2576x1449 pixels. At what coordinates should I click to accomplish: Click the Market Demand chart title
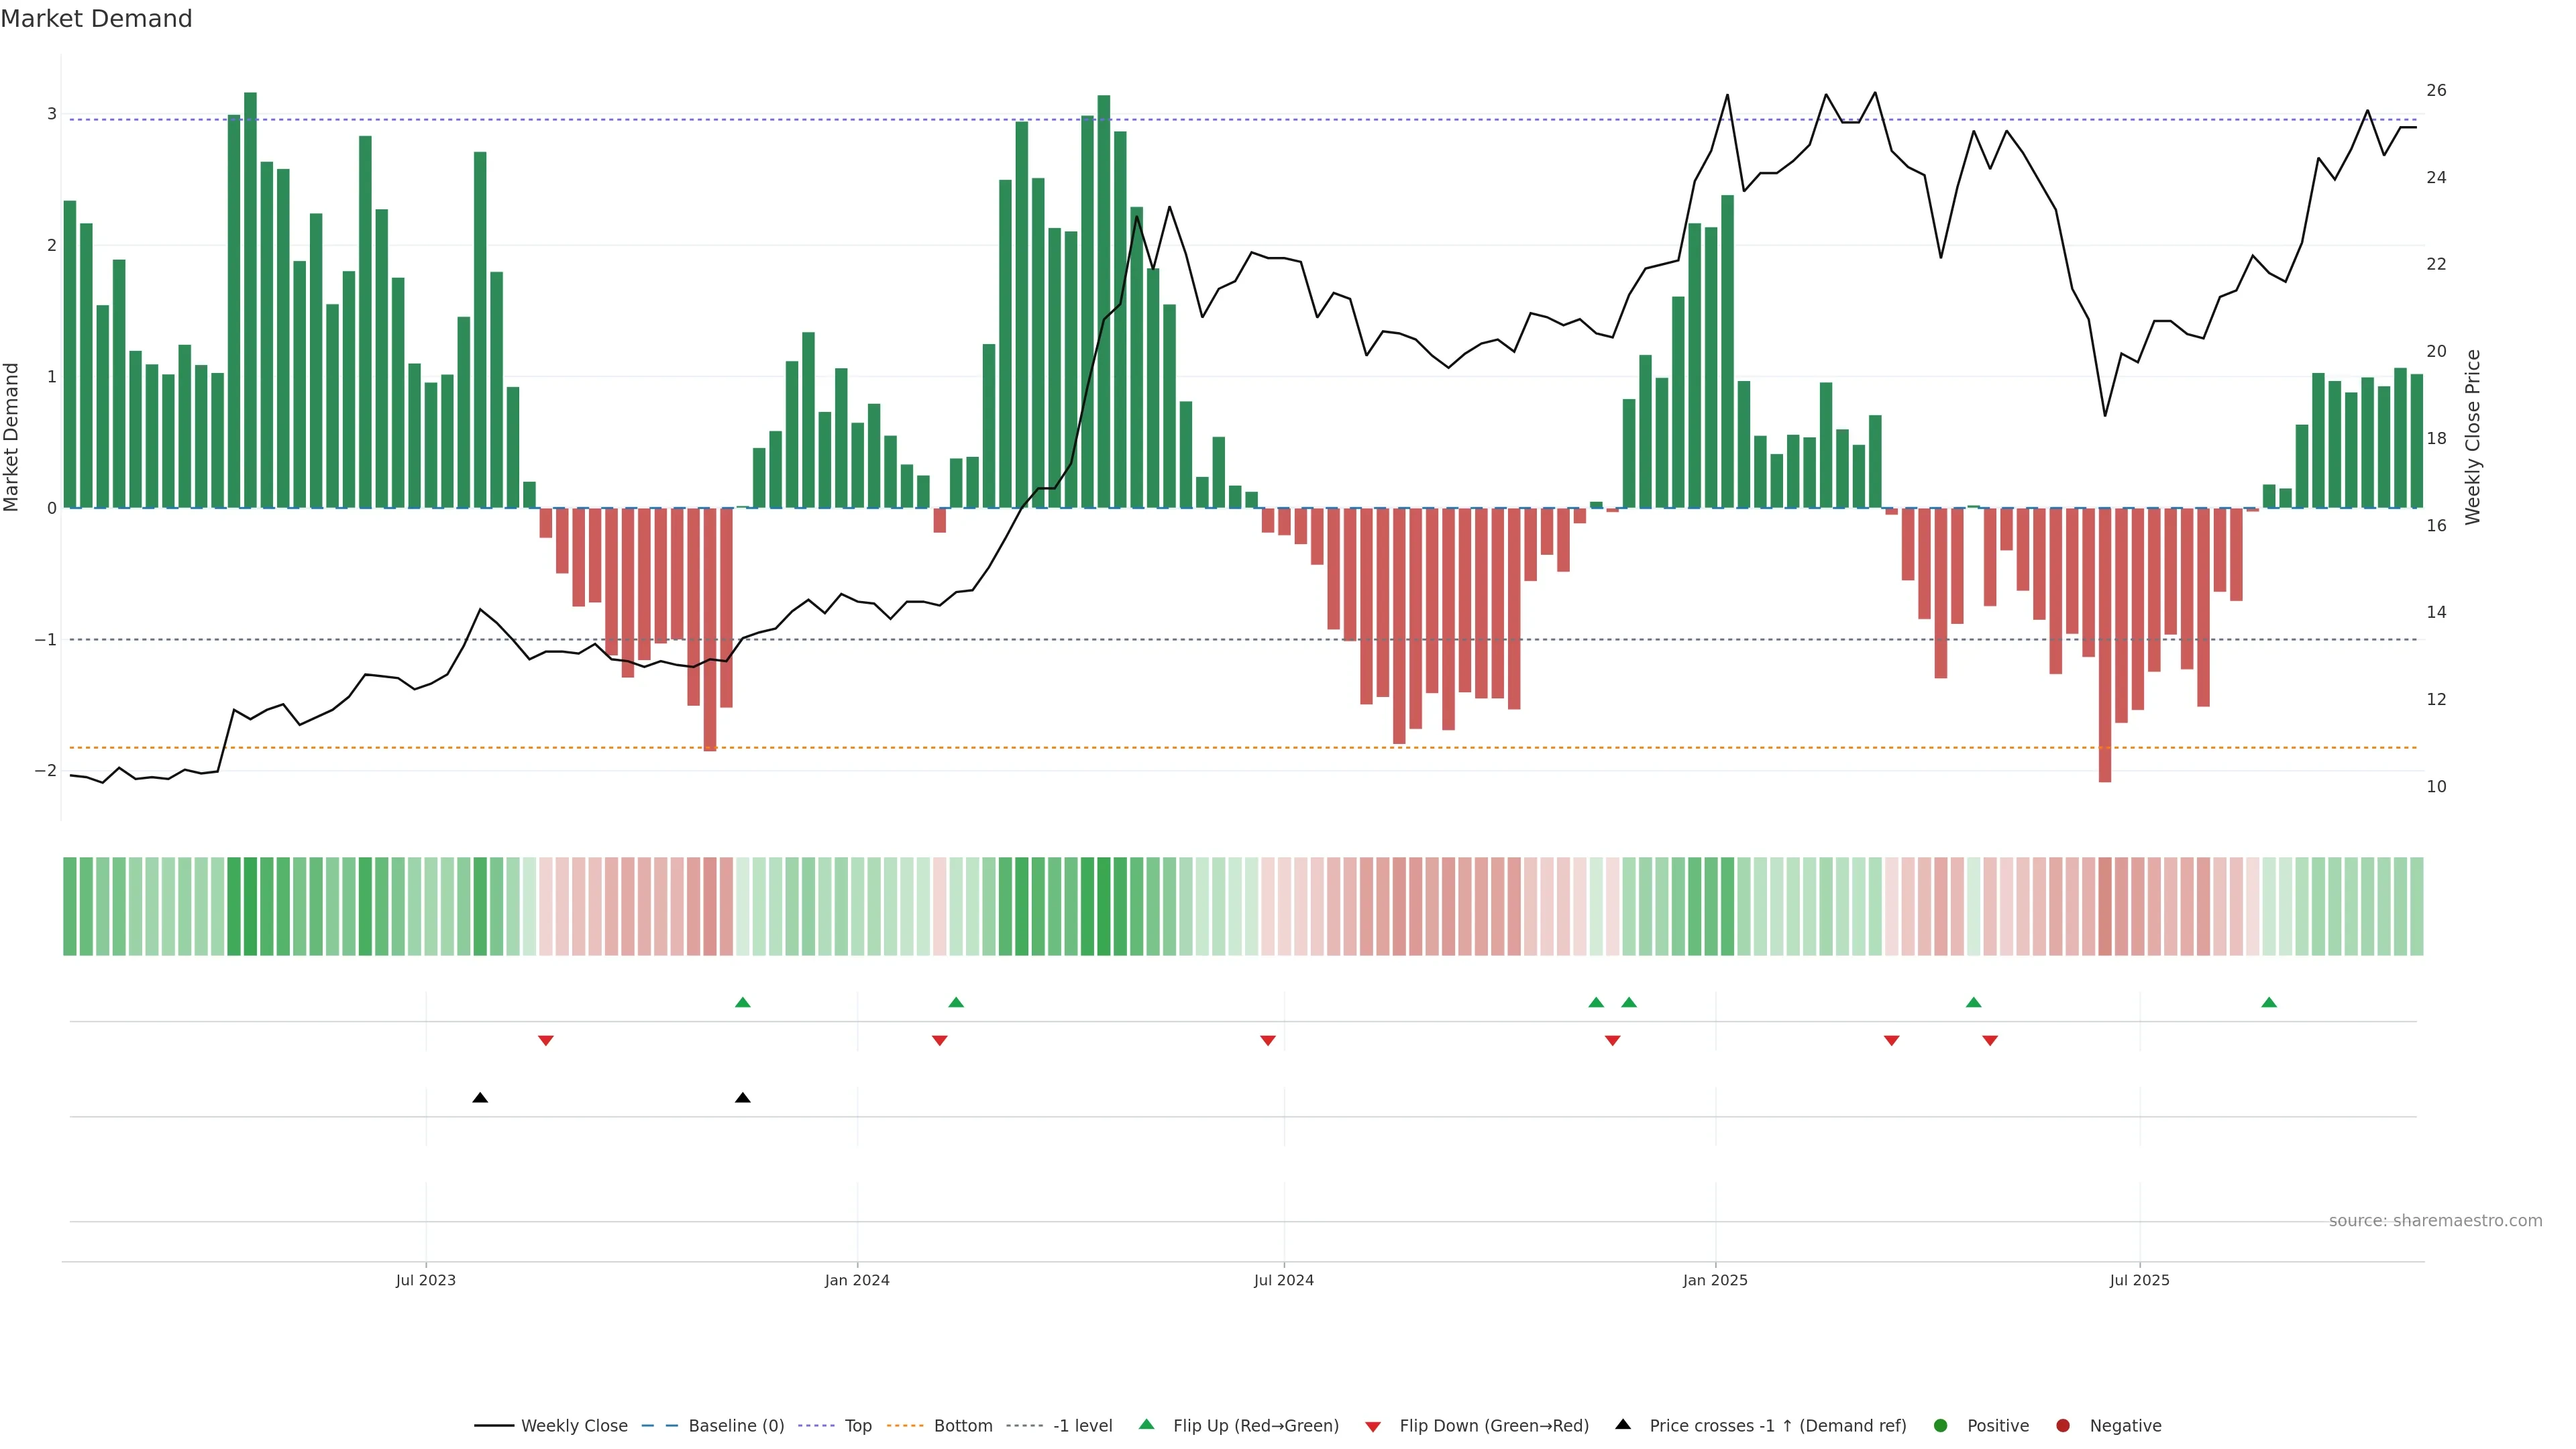[x=96, y=19]
